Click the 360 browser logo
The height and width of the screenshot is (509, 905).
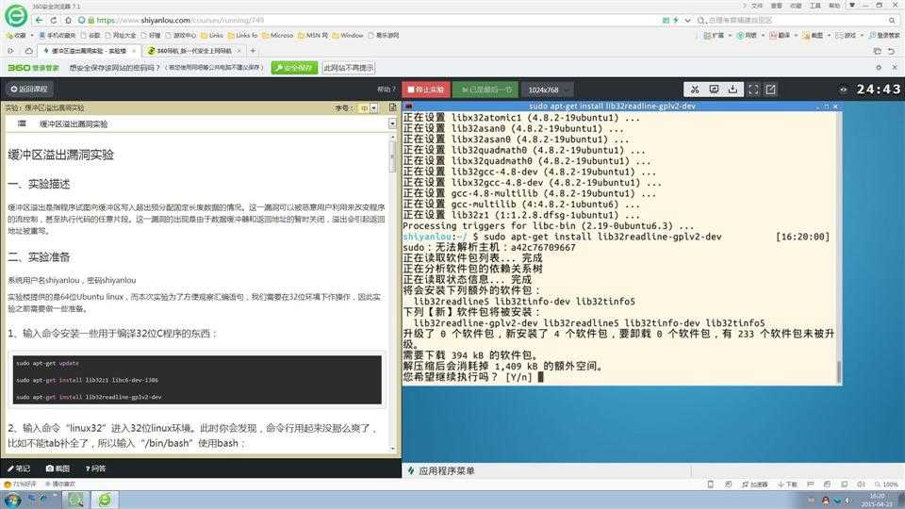click(16, 16)
